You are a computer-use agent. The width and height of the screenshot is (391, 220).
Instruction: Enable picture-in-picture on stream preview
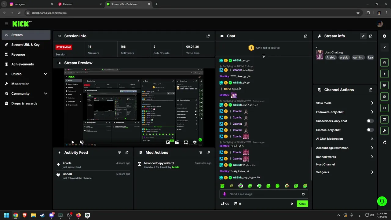tap(168, 142)
